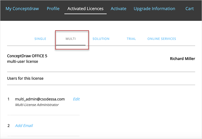Open the Cart link

(189, 9)
